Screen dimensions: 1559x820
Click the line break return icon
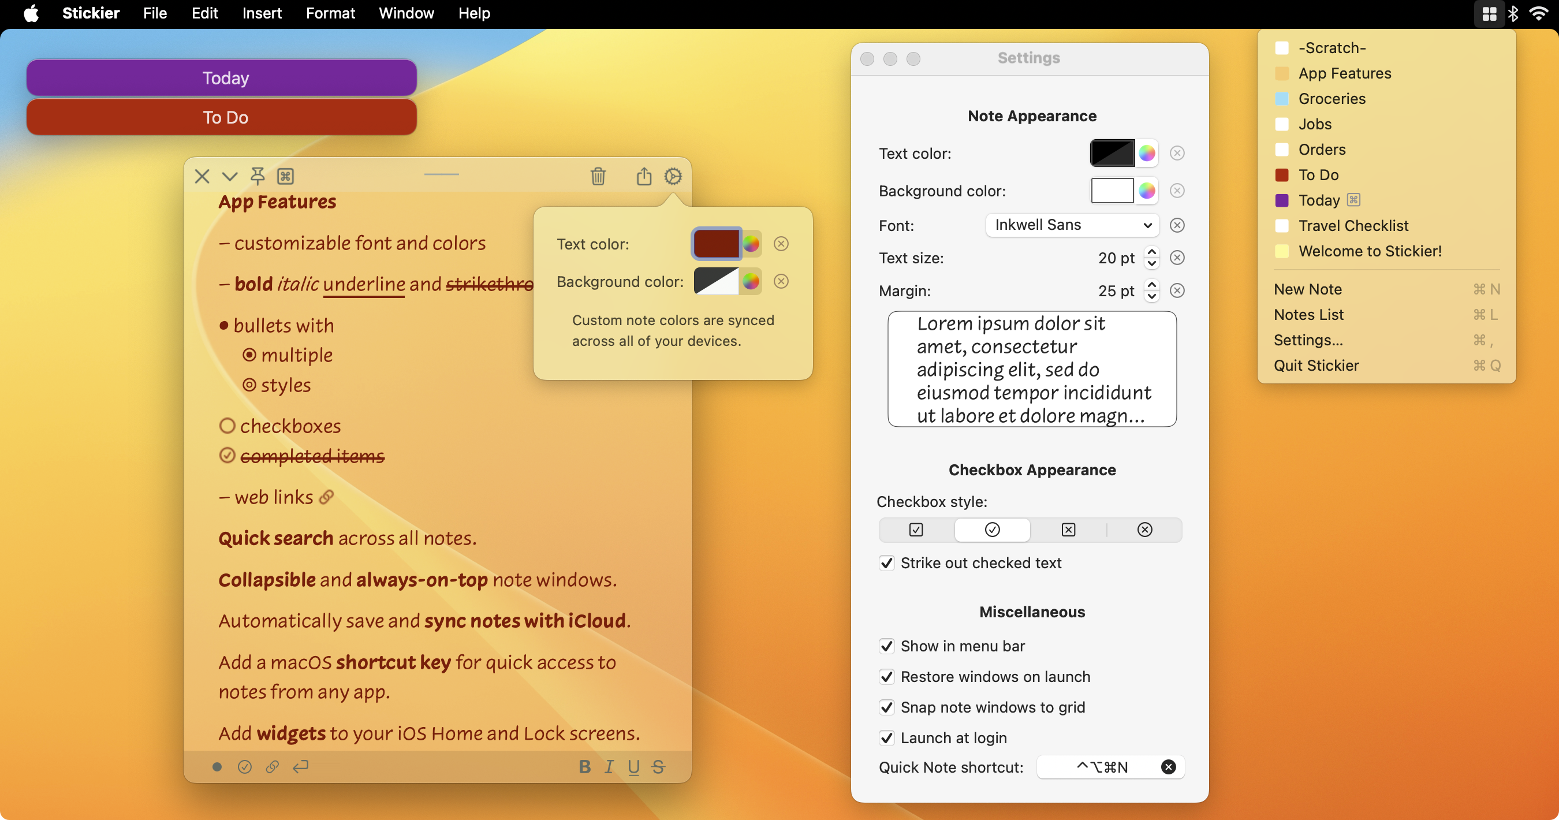pyautogui.click(x=301, y=767)
